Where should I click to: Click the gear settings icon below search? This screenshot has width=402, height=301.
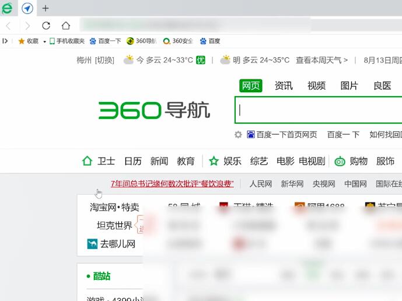point(238,135)
